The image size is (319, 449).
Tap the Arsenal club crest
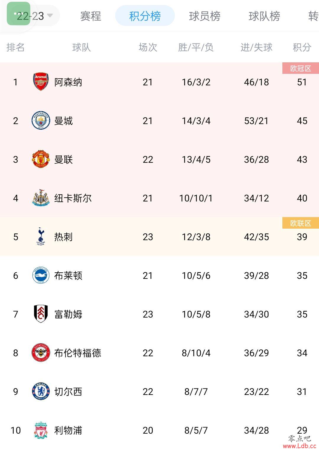pos(41,82)
